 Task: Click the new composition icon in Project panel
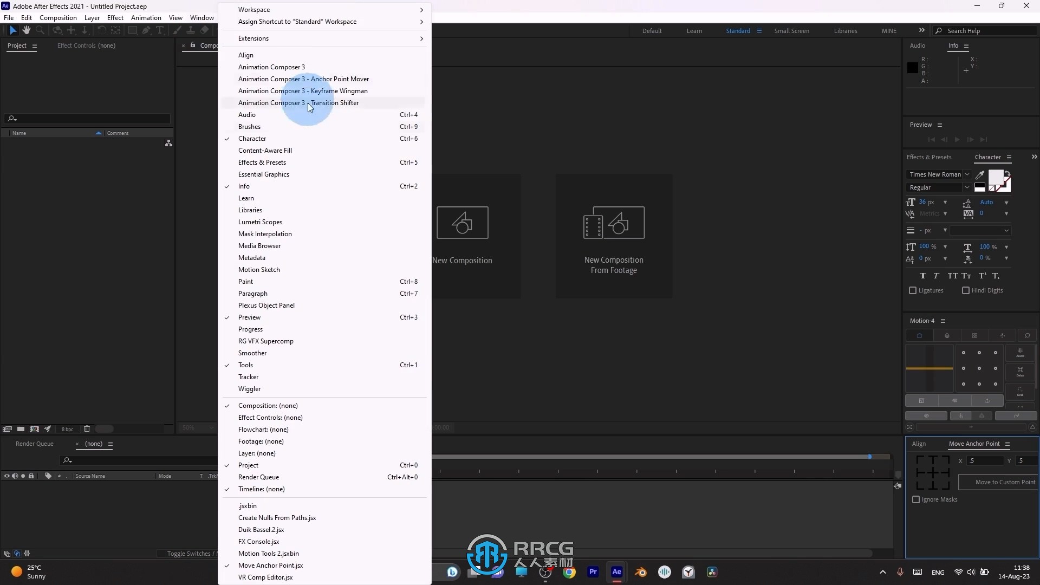click(x=34, y=429)
